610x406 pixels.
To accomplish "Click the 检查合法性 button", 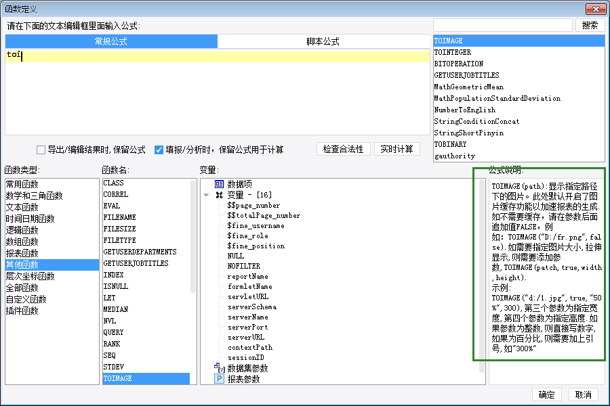I will pos(343,149).
